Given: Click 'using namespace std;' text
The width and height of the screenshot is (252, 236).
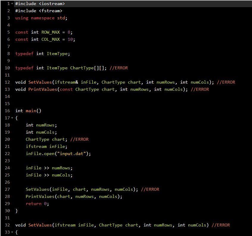Looking at the screenshot, I should click(x=41, y=18).
